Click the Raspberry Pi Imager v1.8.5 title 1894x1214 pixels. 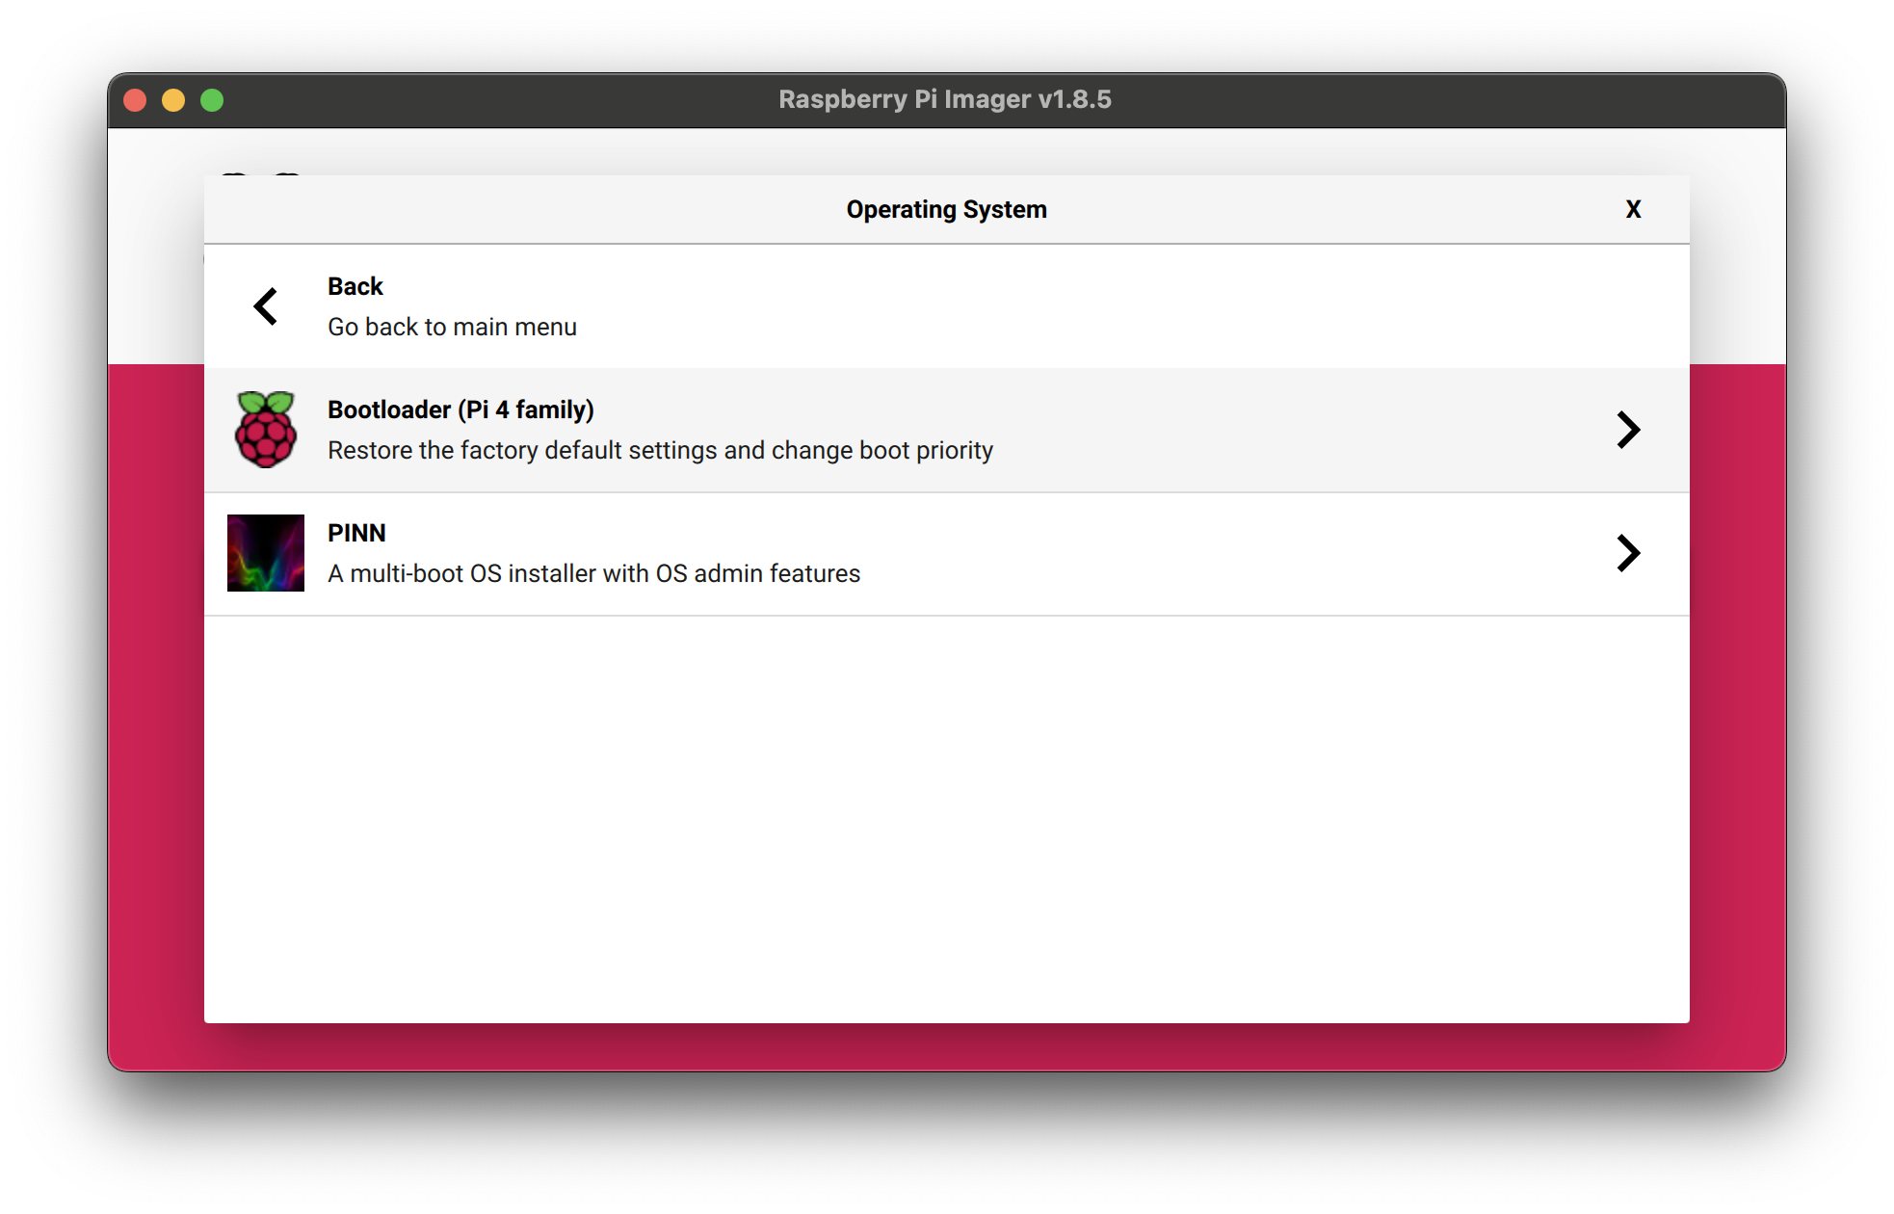[944, 99]
